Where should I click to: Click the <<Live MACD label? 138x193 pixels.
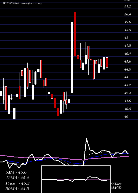pos(116,186)
